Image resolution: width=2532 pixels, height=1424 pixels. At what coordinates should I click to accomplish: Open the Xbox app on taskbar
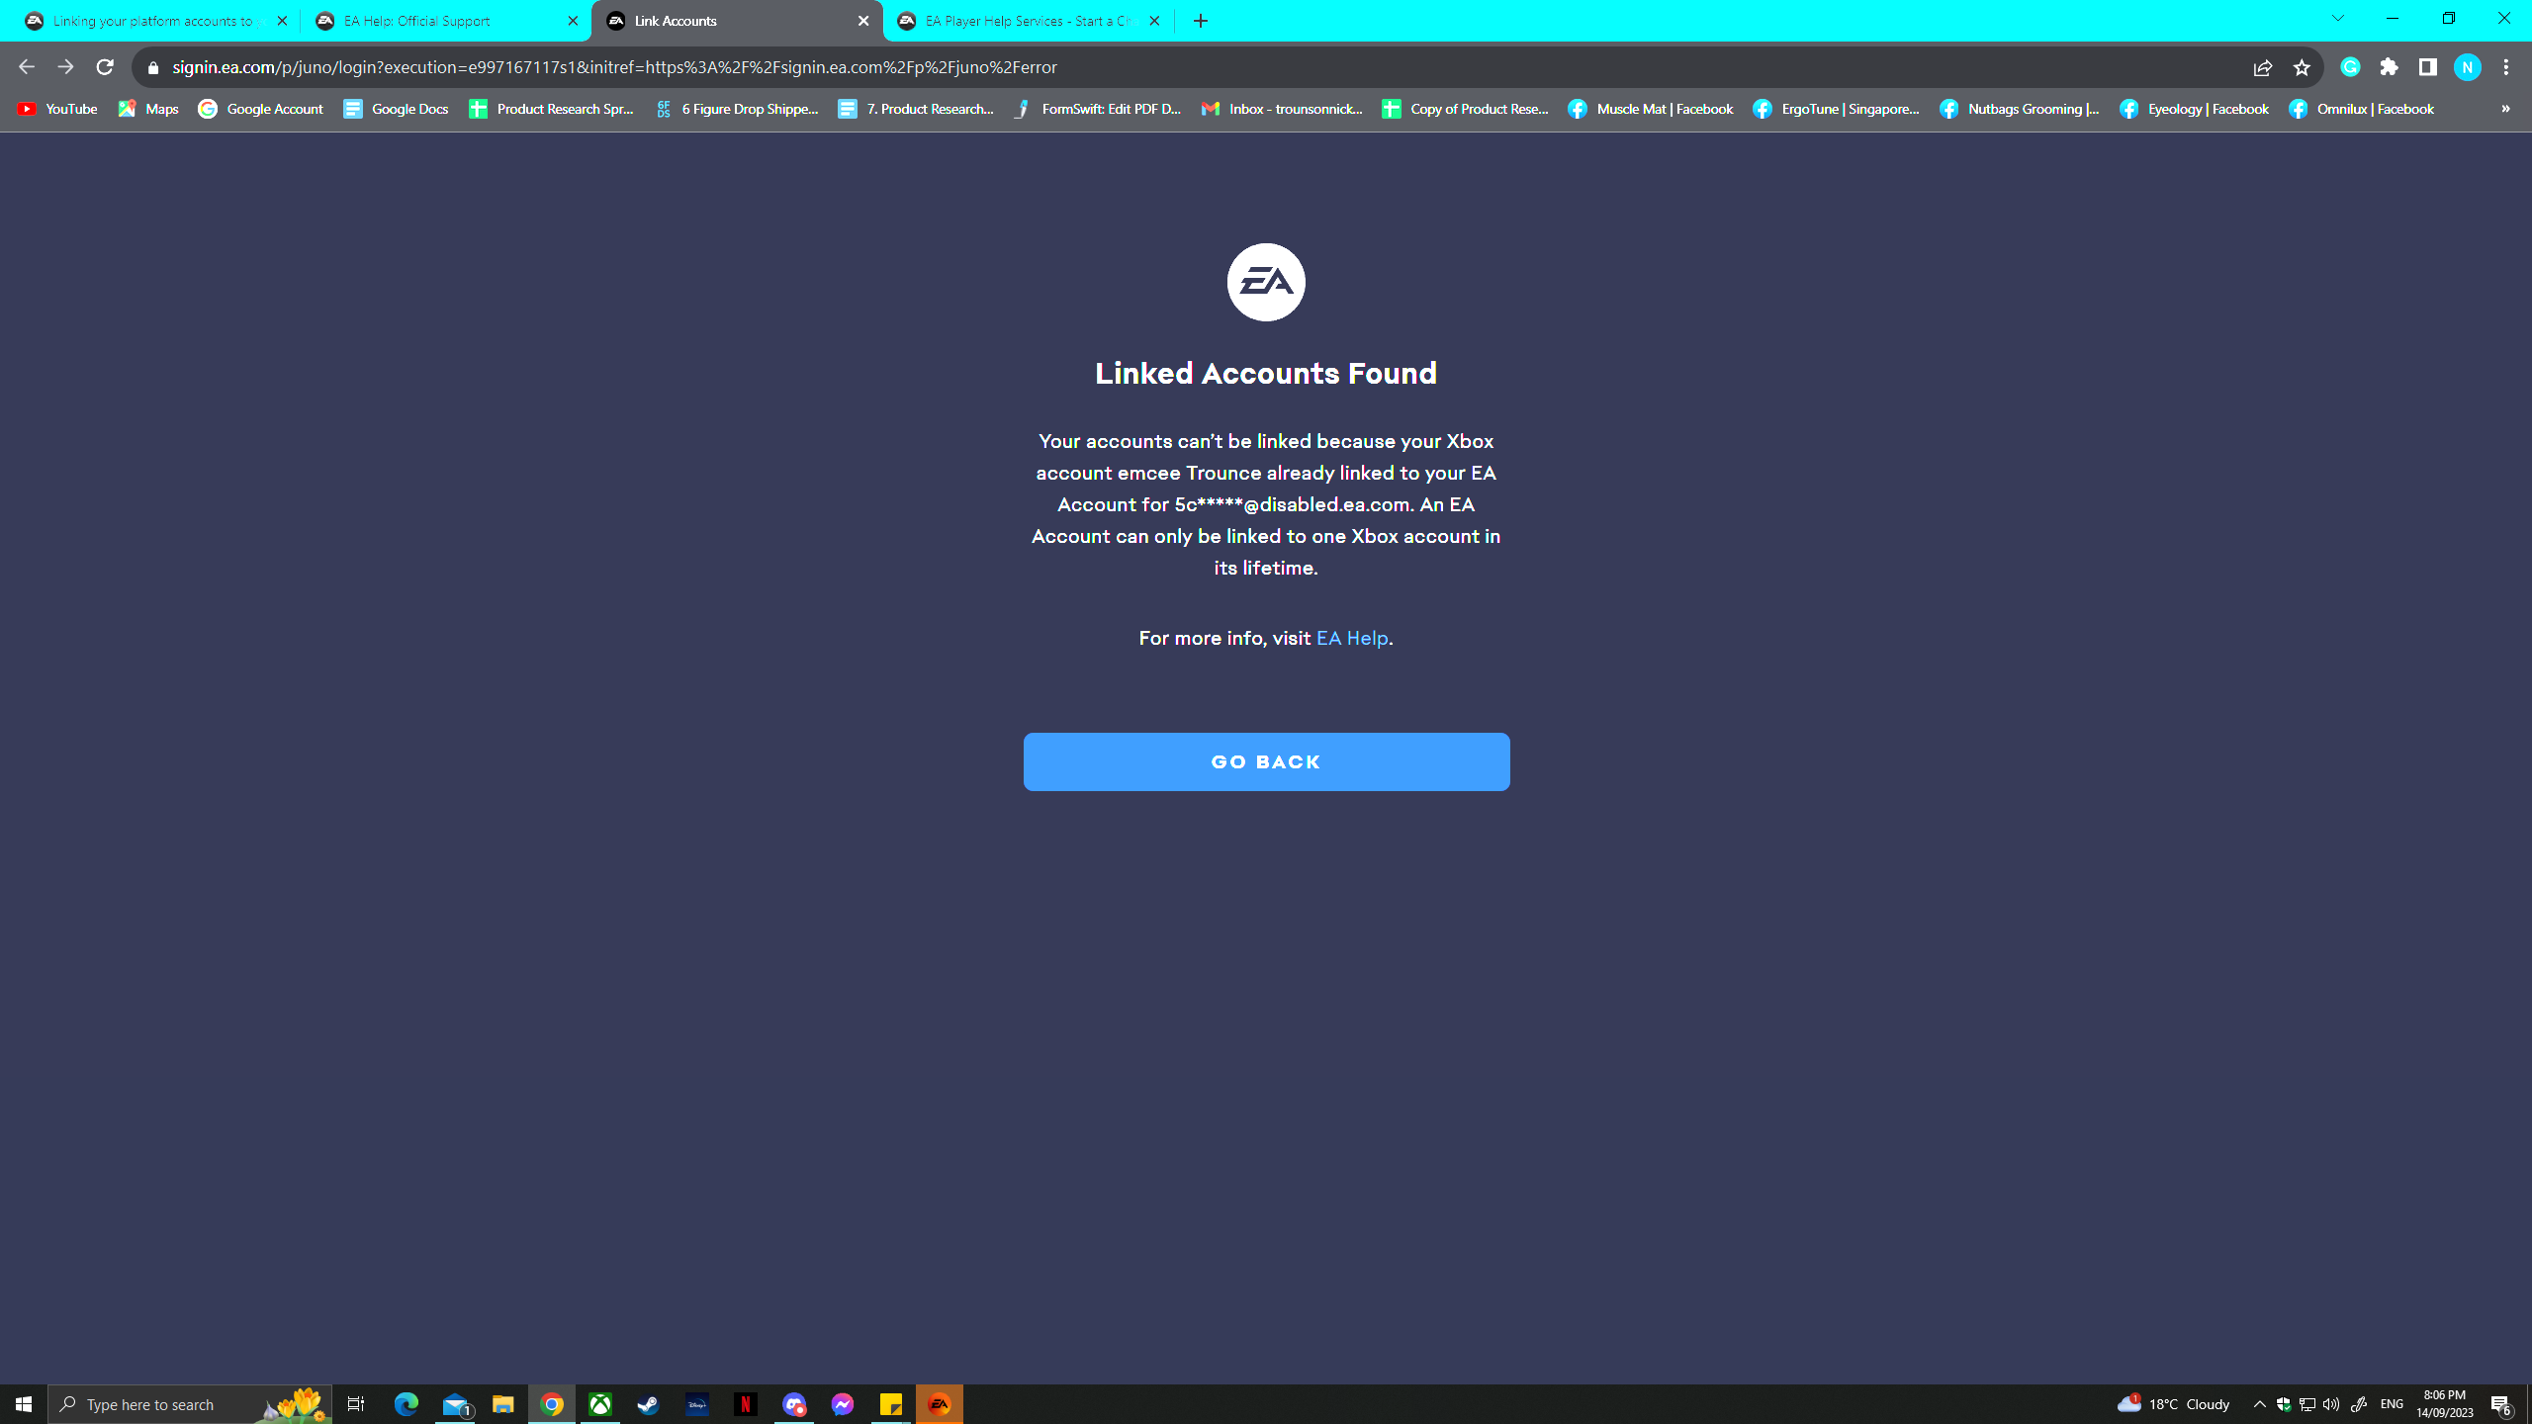600,1404
